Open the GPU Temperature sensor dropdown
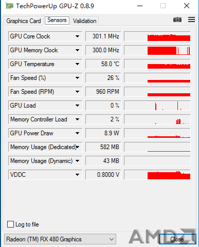The image size is (199, 247). click(77, 64)
